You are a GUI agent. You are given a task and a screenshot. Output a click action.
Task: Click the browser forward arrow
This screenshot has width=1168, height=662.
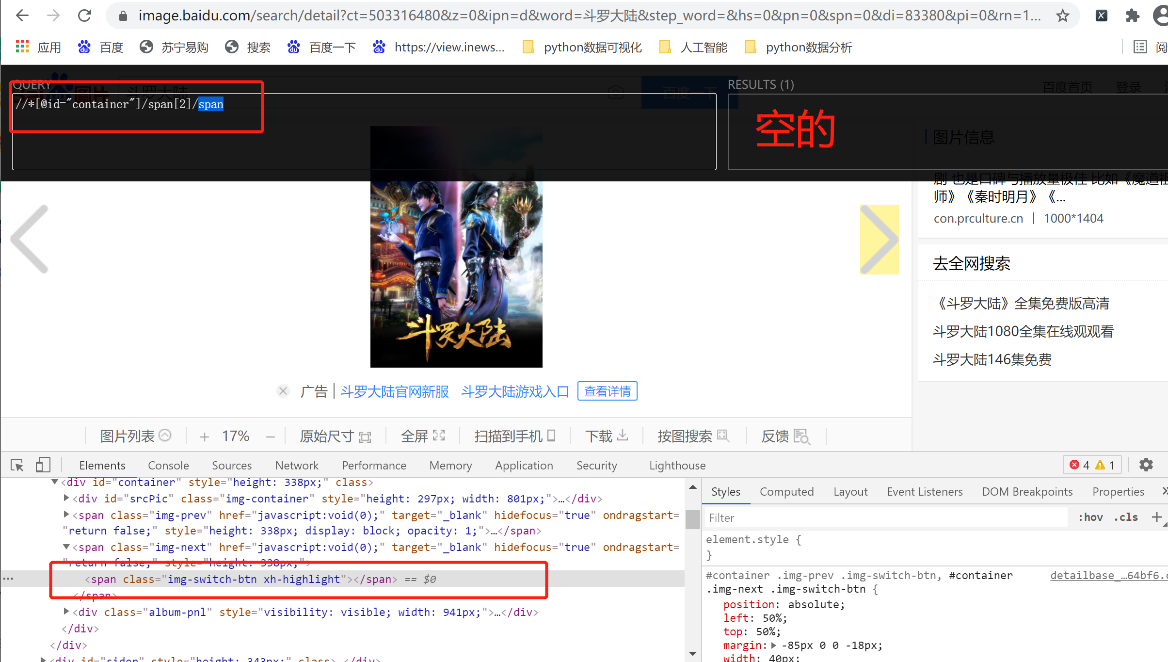tap(53, 16)
